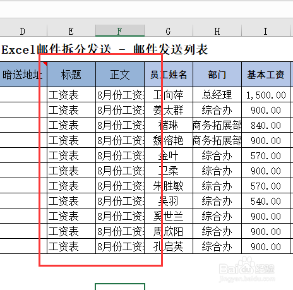Viewport: 293px width, 290px height.
Task: Click department cell 总经理
Action: pyautogui.click(x=217, y=95)
